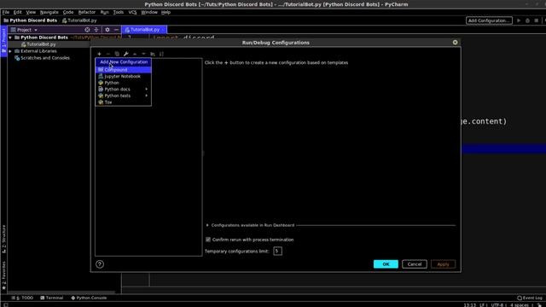Collapse Python Discord Bots project tree node
546x307 pixels.
tap(10, 38)
